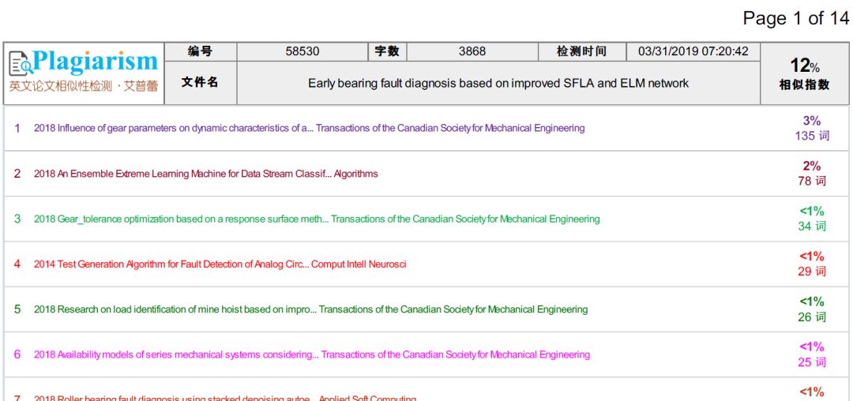
Task: Select the report number 58530 field
Action: (302, 51)
